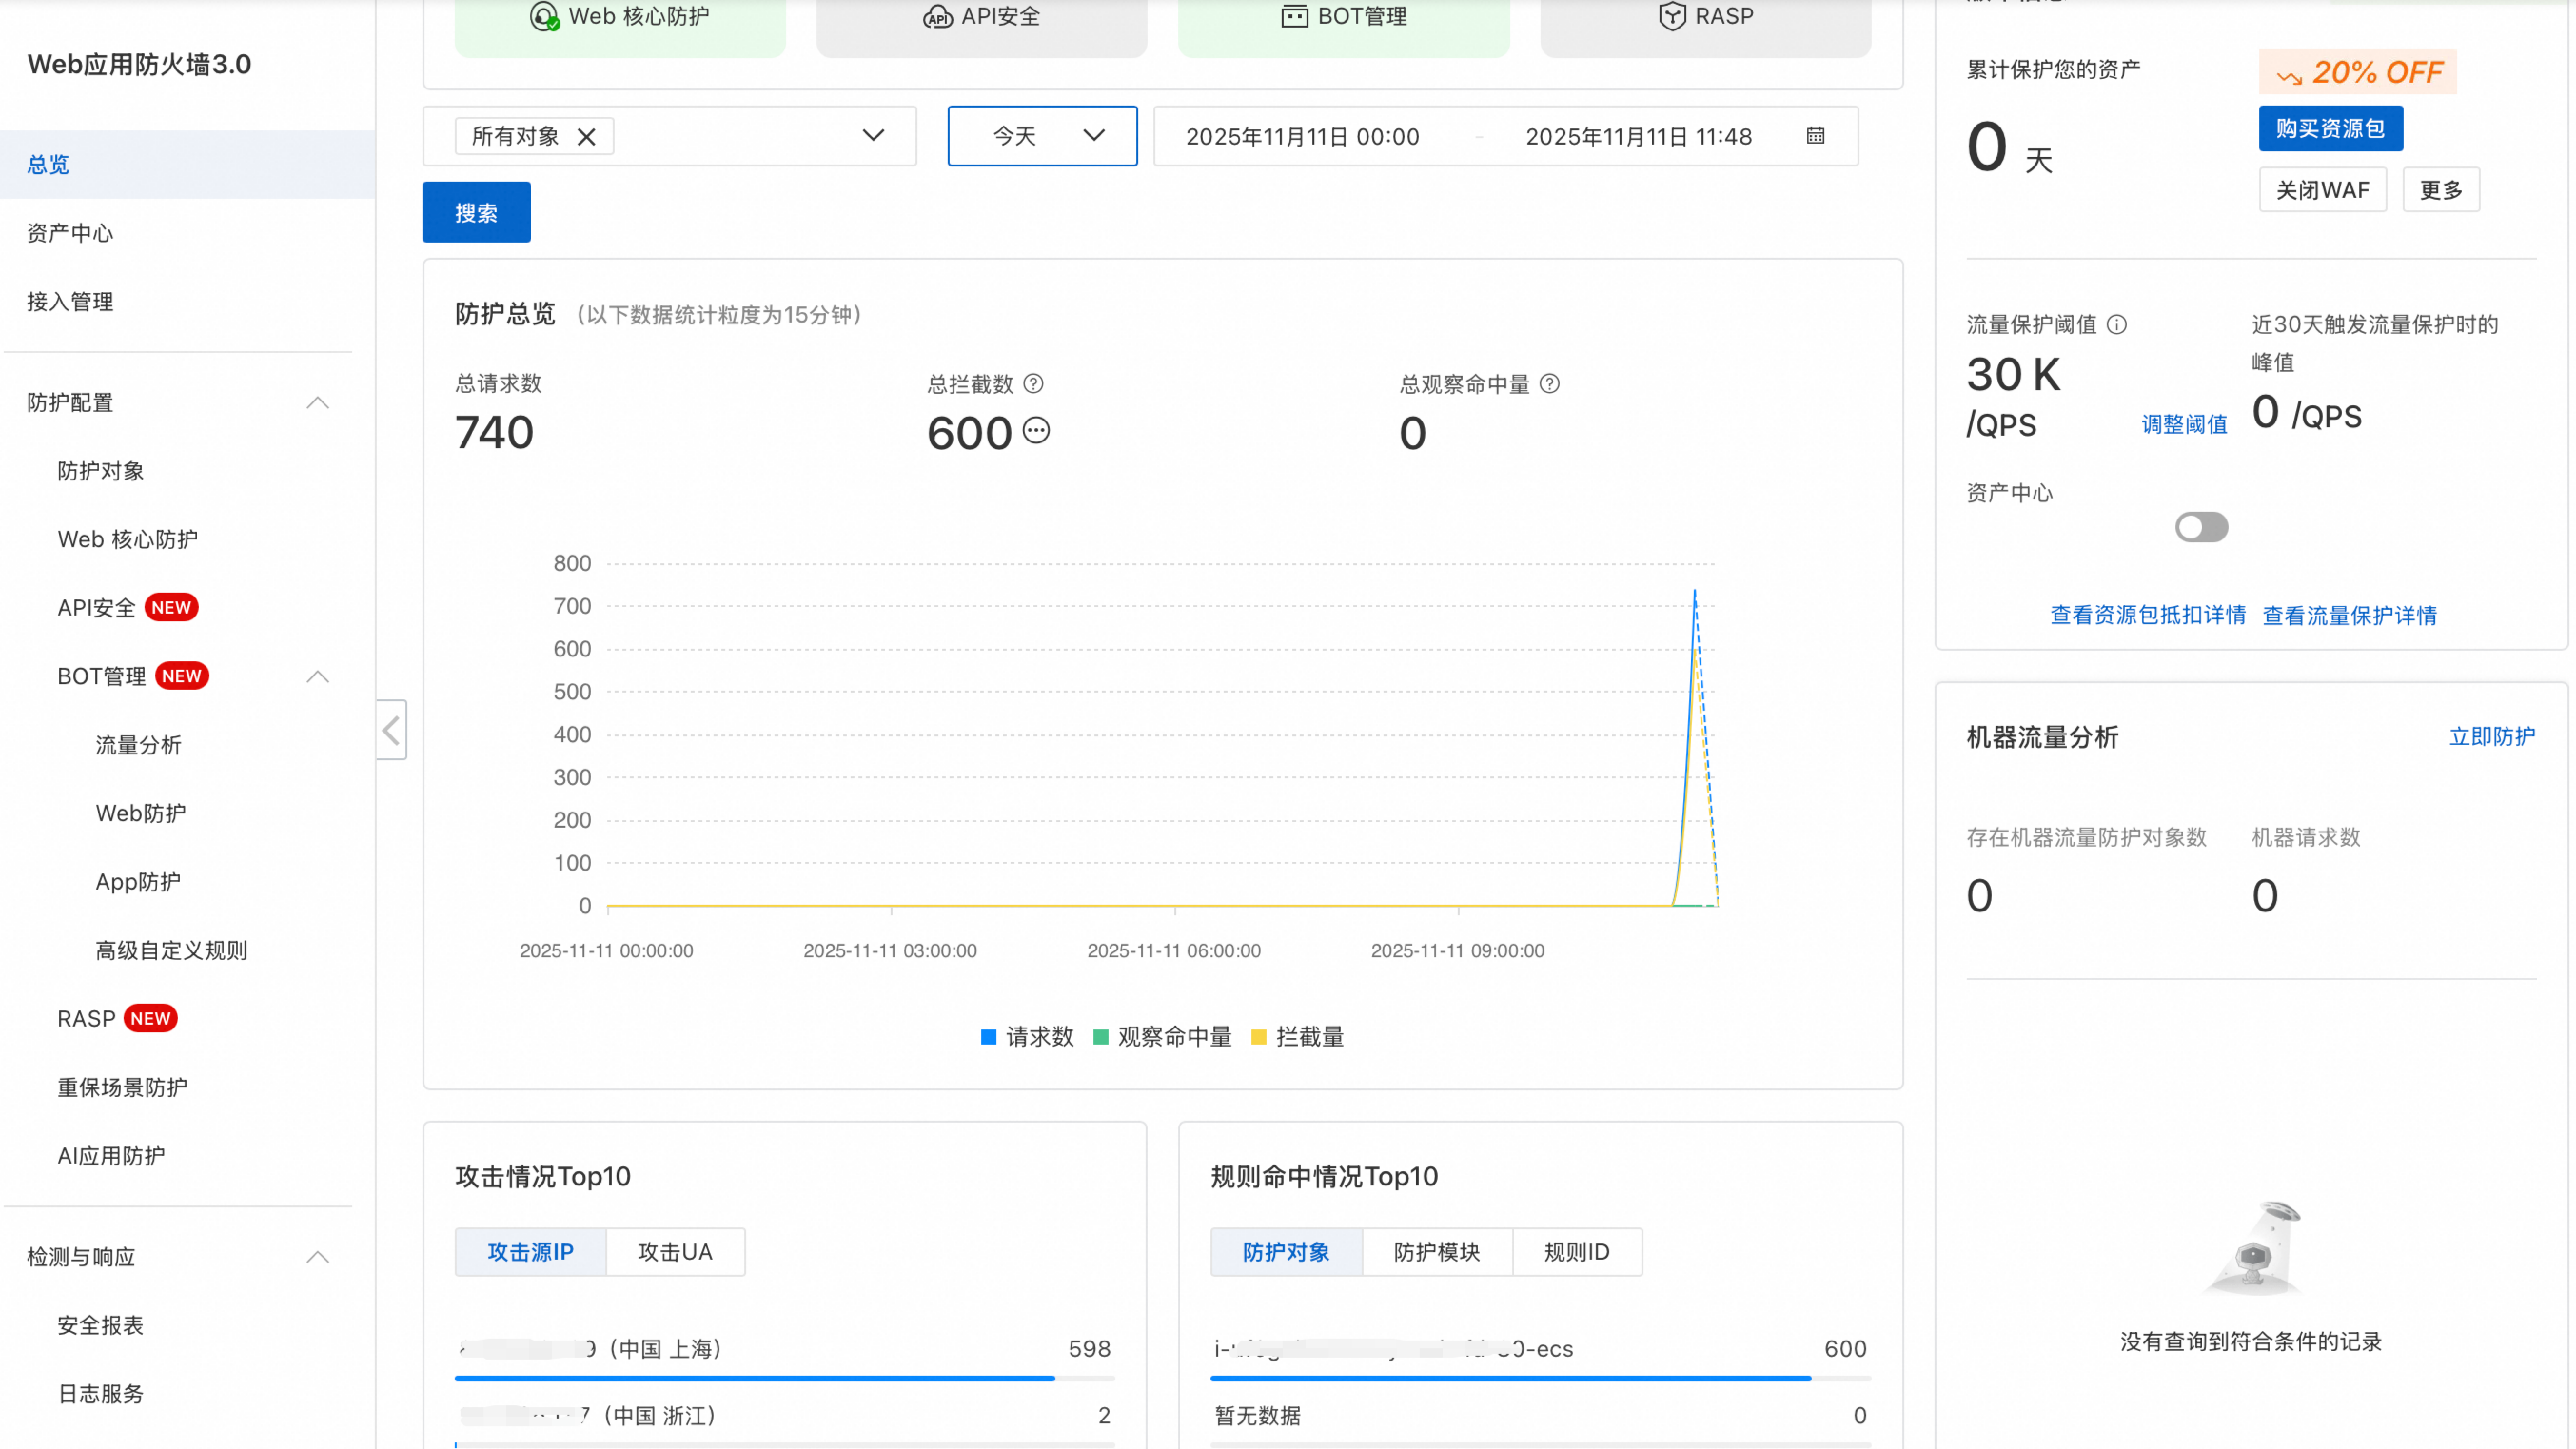Image resolution: width=2576 pixels, height=1449 pixels.
Task: Click help icon next to 总拦截数
Action: click(1034, 384)
